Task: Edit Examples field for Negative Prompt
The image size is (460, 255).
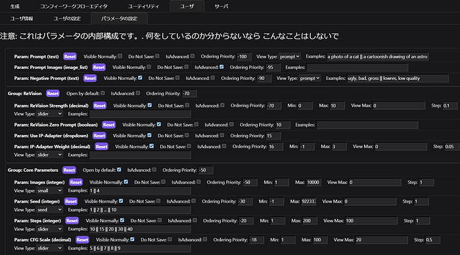Action: point(398,78)
